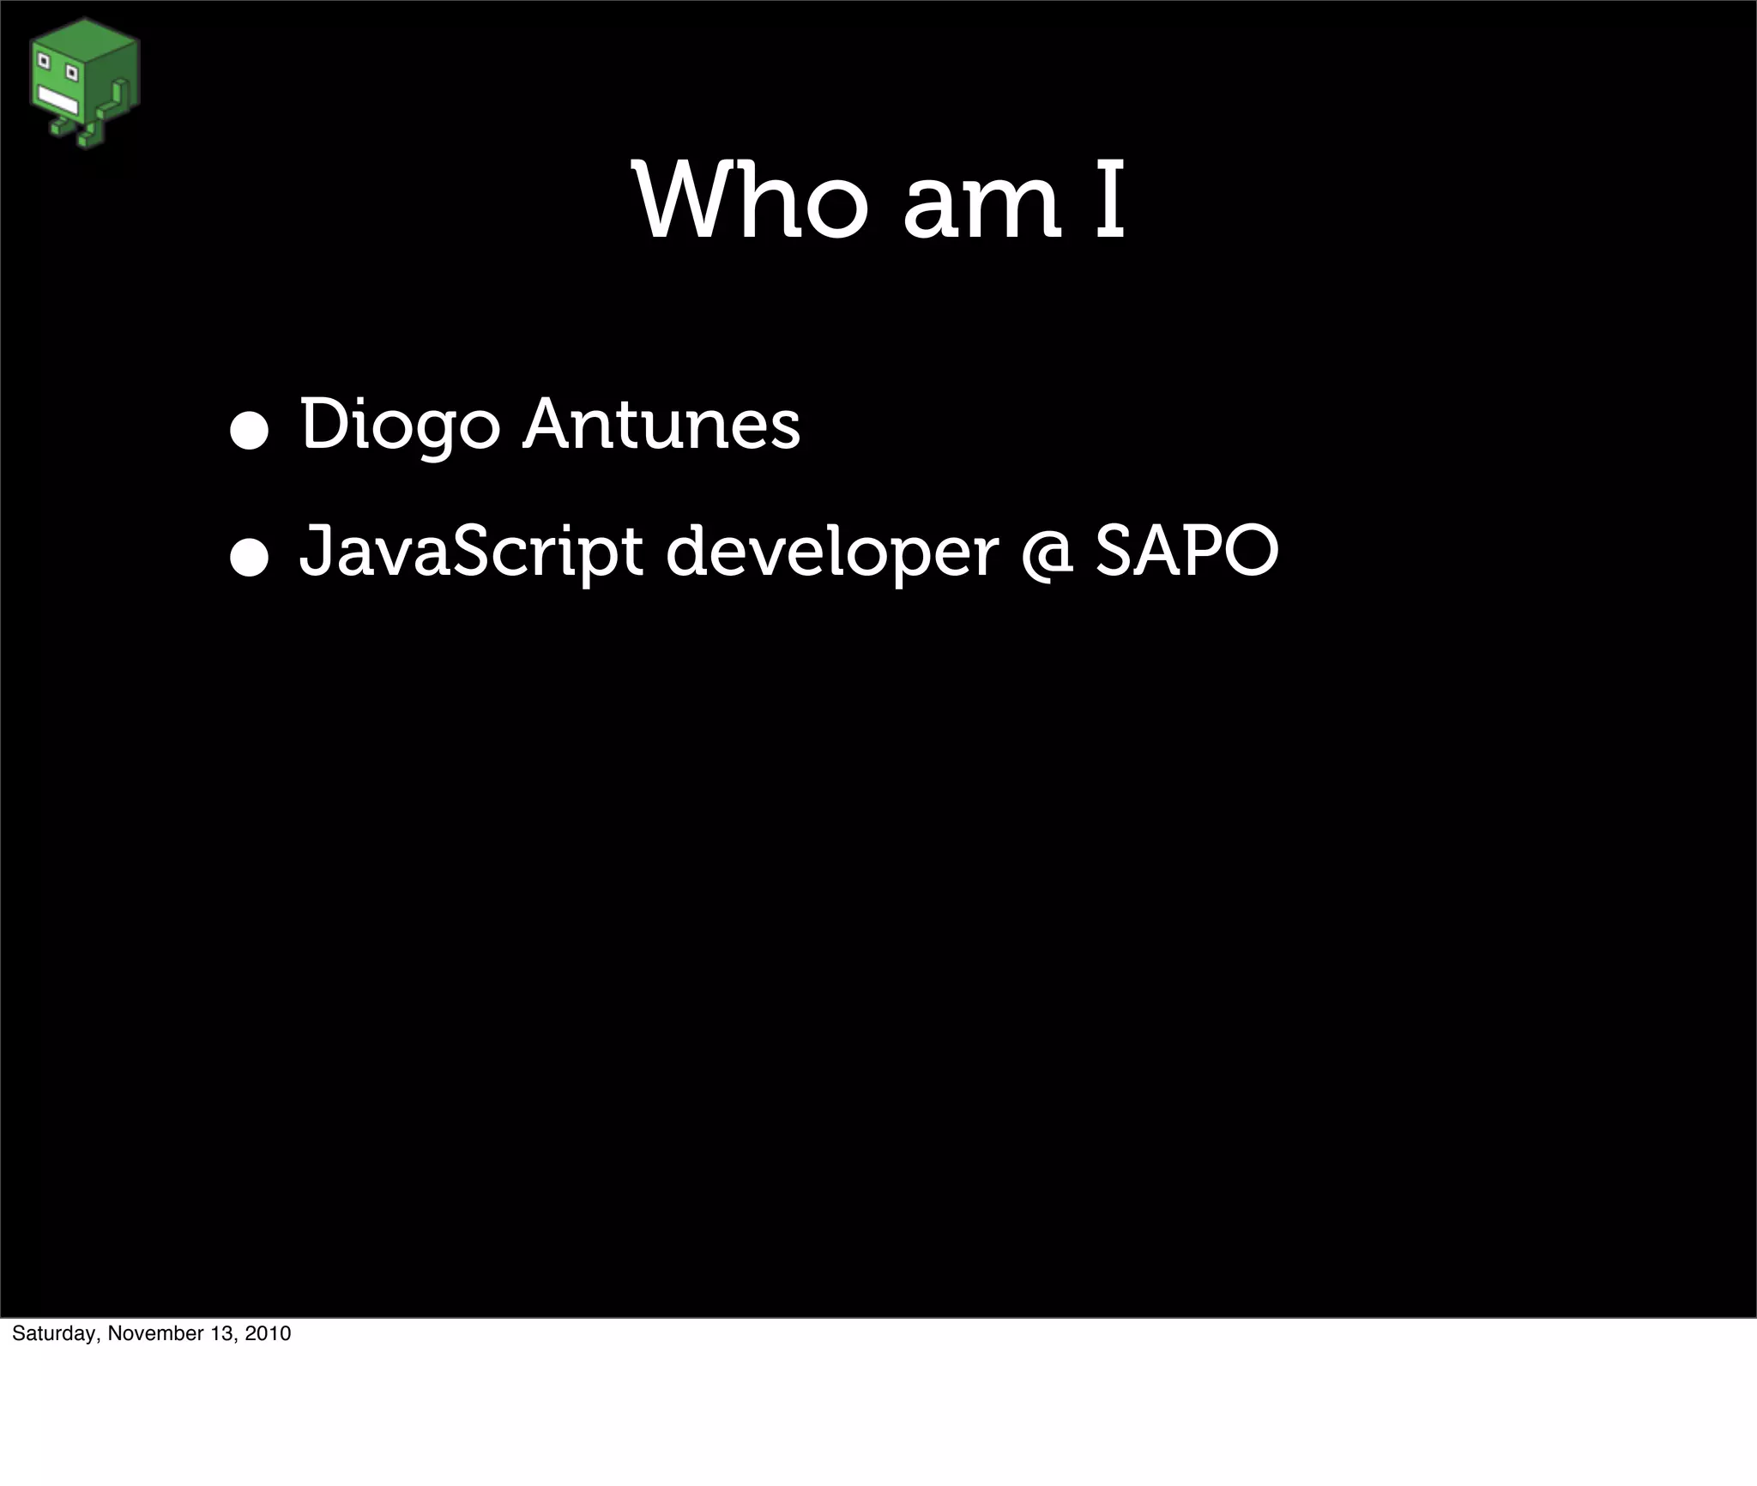
Task: Click the word 'developer'
Action: pos(832,552)
